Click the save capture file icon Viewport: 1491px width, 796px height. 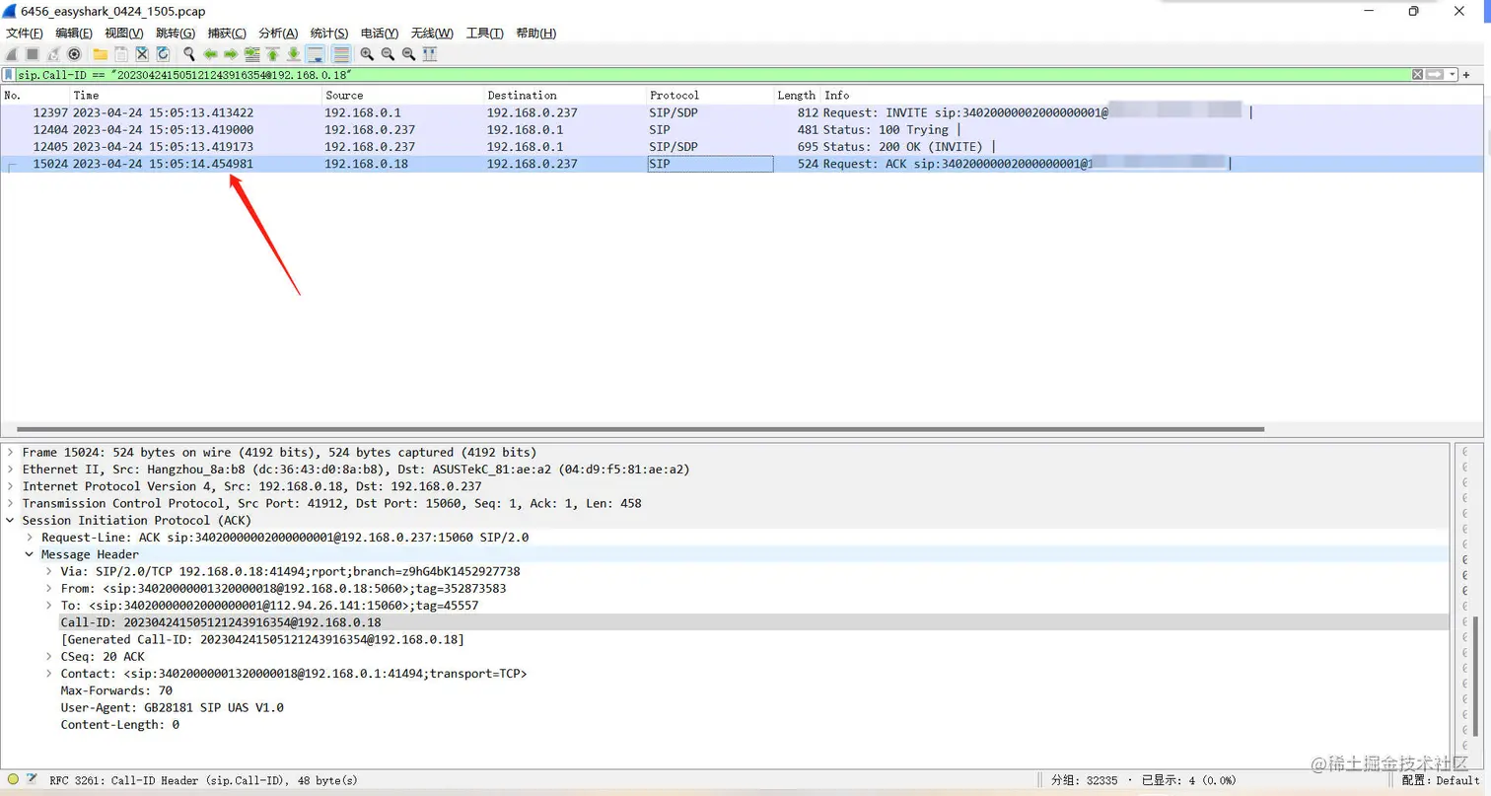[x=121, y=54]
